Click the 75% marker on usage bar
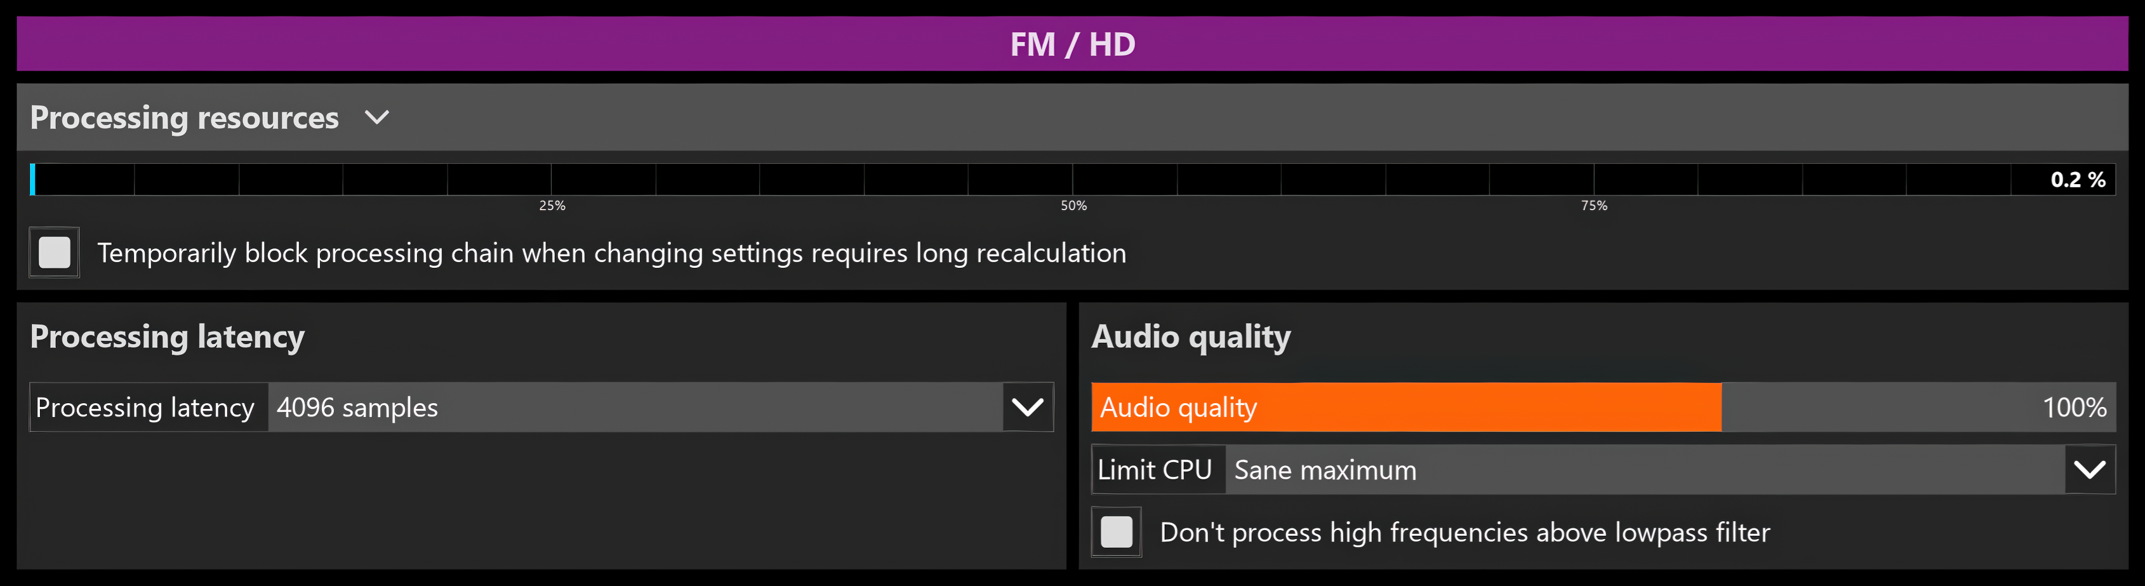 coord(1594,206)
